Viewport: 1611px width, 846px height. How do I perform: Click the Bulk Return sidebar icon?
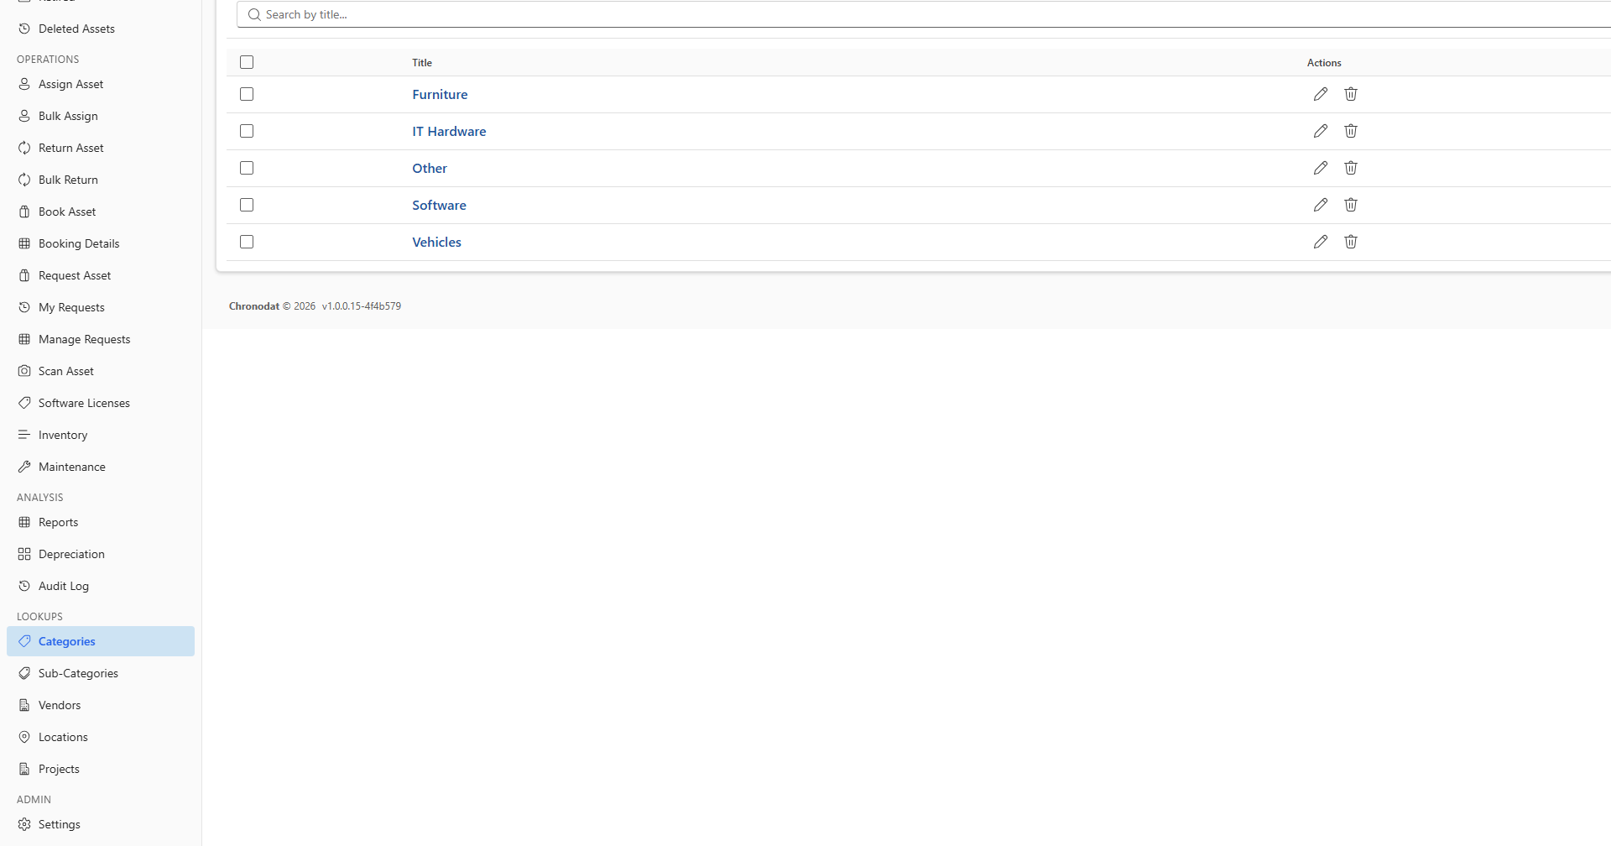point(24,180)
